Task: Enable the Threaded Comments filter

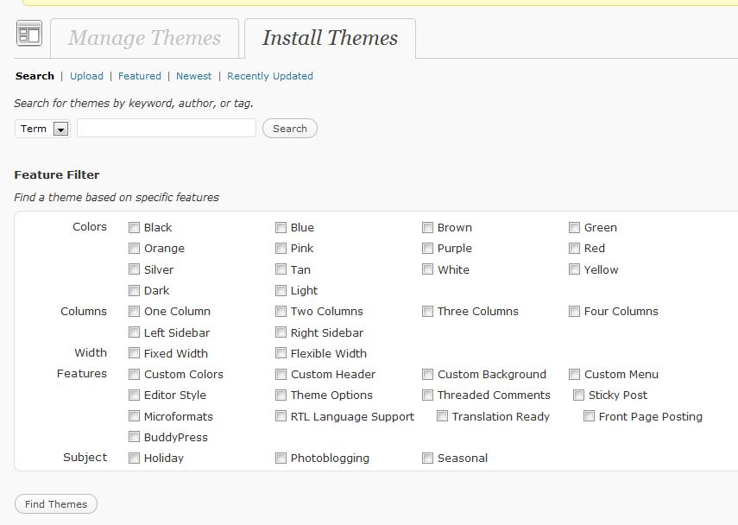Action: coord(427,395)
